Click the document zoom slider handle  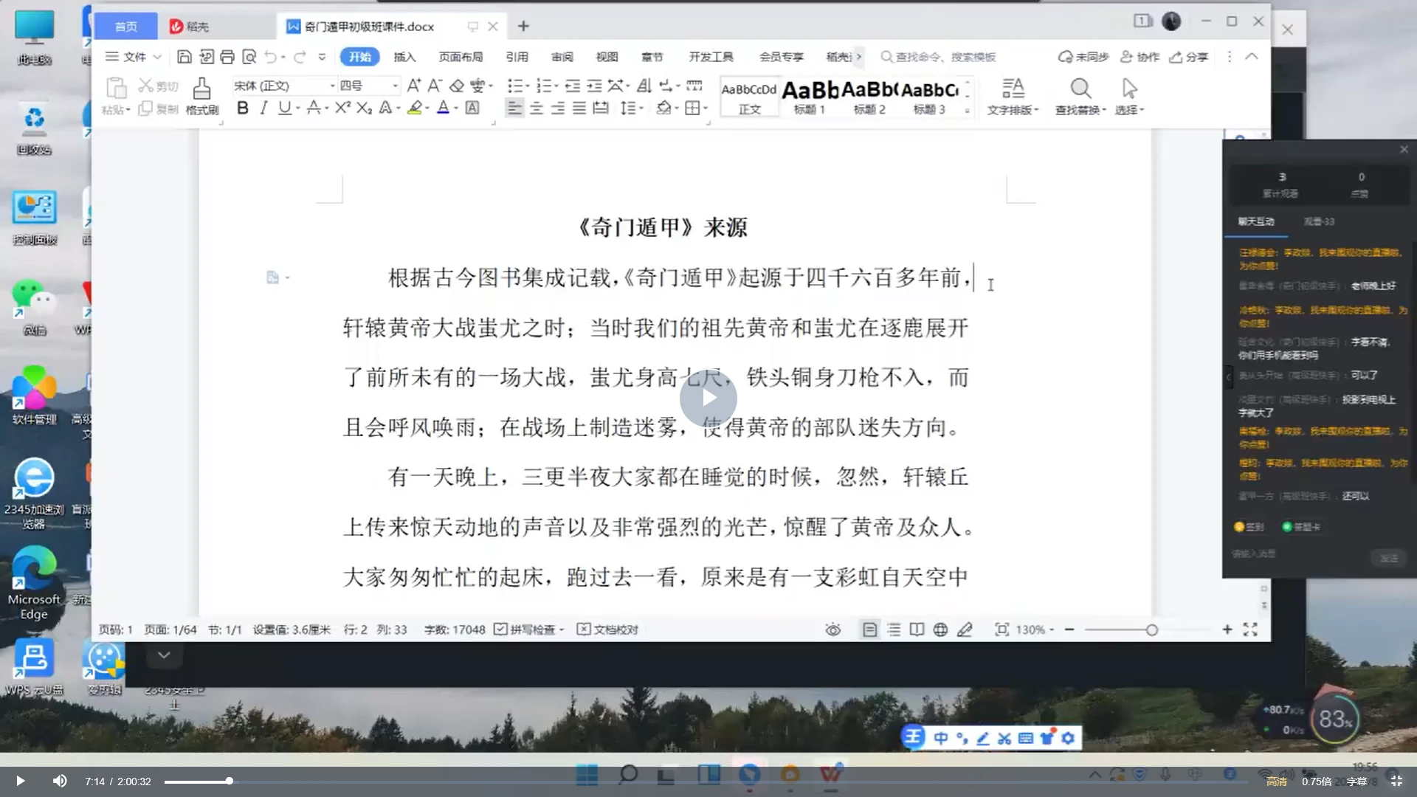(x=1151, y=629)
